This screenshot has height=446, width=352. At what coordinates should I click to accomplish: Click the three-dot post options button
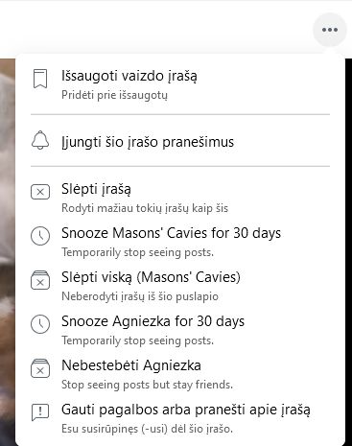[x=330, y=30]
